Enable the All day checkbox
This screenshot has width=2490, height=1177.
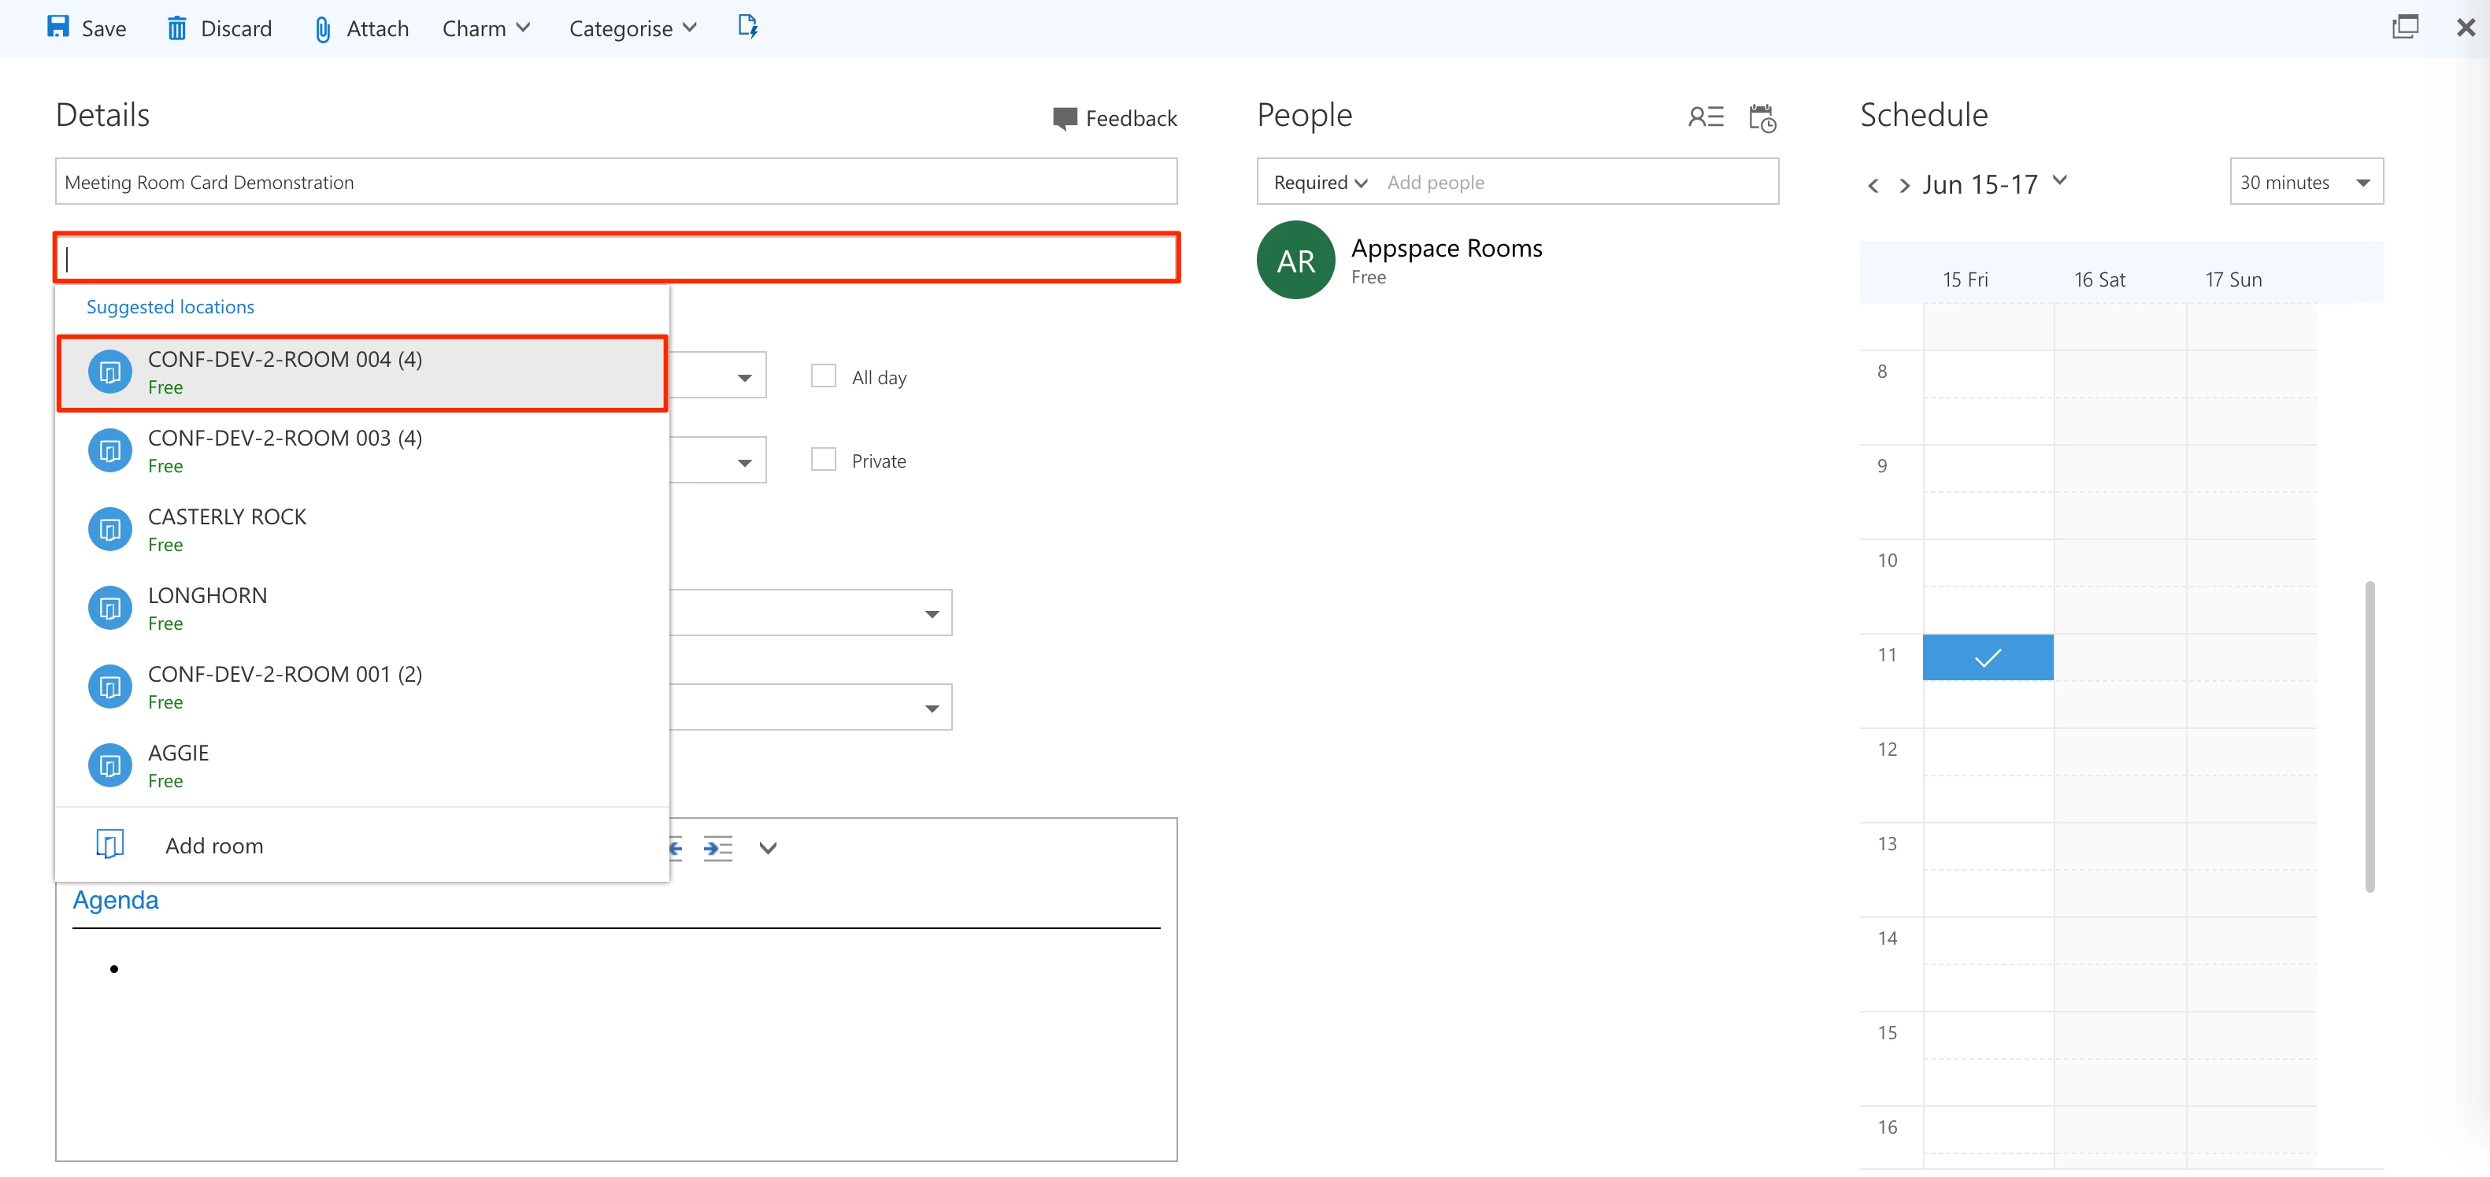(x=824, y=376)
